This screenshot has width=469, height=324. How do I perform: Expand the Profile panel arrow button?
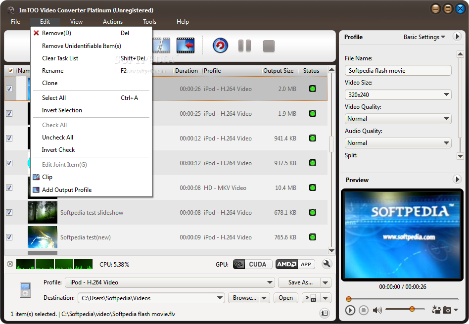pos(457,37)
